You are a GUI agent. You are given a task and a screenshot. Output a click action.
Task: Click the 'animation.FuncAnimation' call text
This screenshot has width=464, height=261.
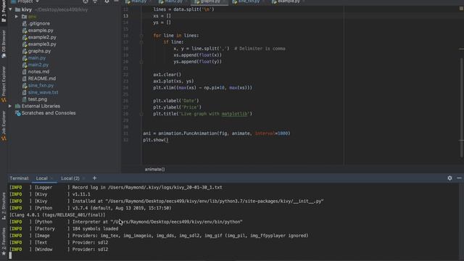coord(187,133)
